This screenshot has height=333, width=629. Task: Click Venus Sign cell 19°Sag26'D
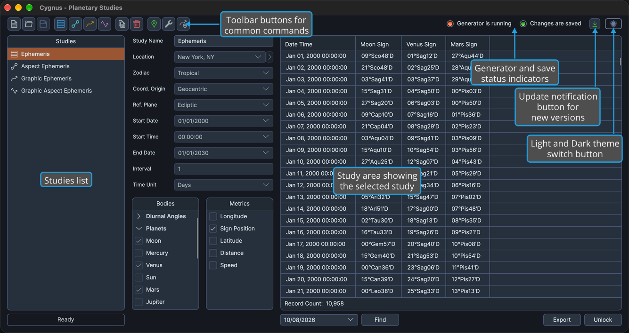424,232
